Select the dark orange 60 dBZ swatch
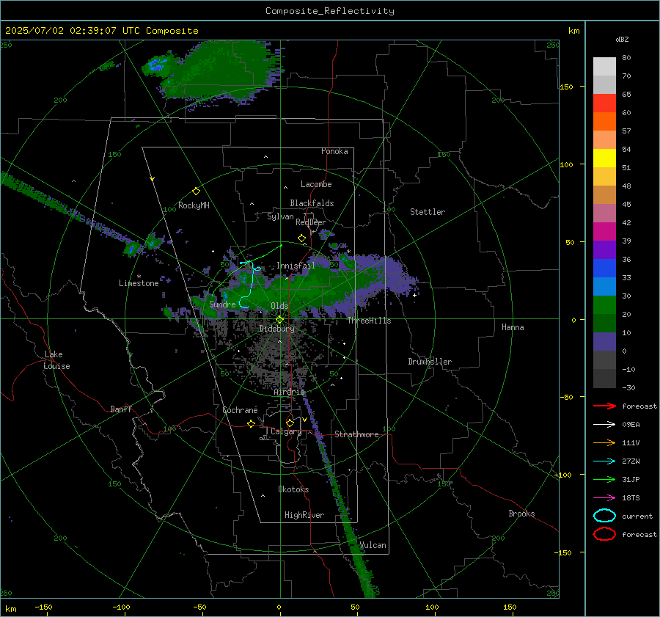The image size is (660, 617). point(604,122)
